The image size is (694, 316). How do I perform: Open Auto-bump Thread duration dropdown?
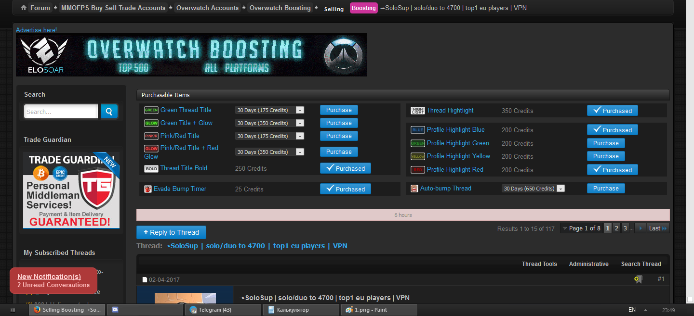click(x=533, y=189)
